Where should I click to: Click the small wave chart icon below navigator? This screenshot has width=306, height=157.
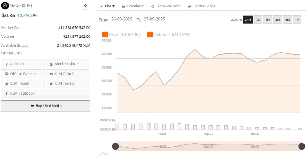104,154
